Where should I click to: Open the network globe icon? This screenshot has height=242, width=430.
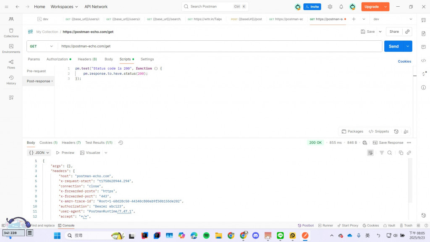coord(364,143)
